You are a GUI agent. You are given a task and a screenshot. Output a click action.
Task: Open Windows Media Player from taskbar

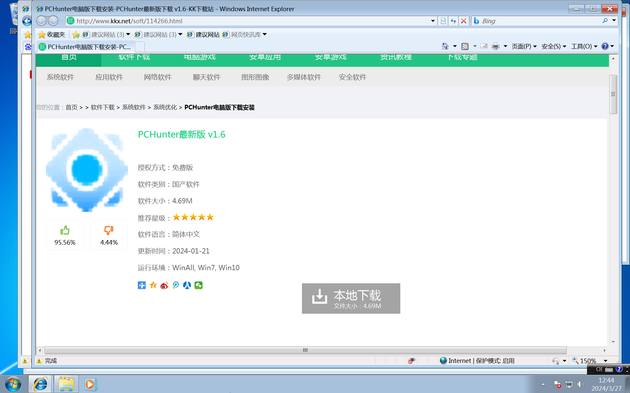click(90, 384)
